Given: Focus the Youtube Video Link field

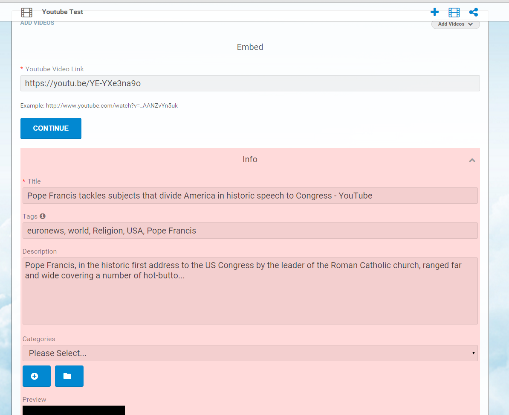Looking at the screenshot, I should point(250,83).
